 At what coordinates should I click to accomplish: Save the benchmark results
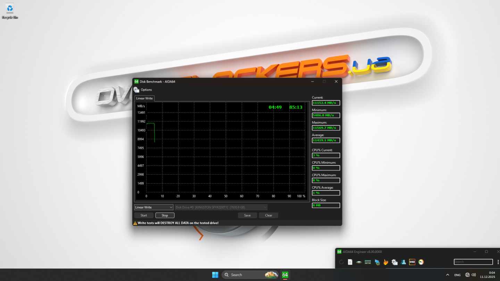(248, 215)
